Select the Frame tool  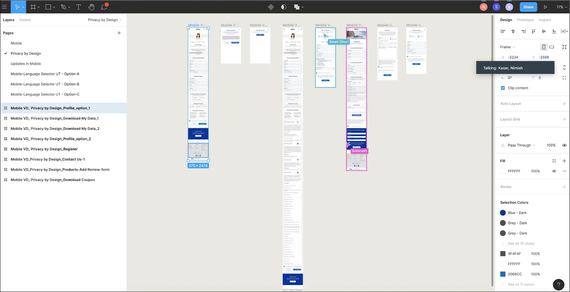coord(33,7)
